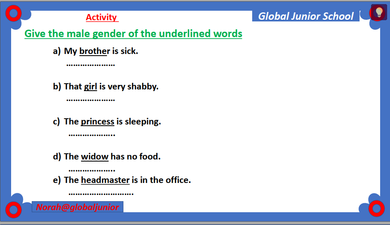
Task: Select the underlined word brother
Action: point(95,52)
